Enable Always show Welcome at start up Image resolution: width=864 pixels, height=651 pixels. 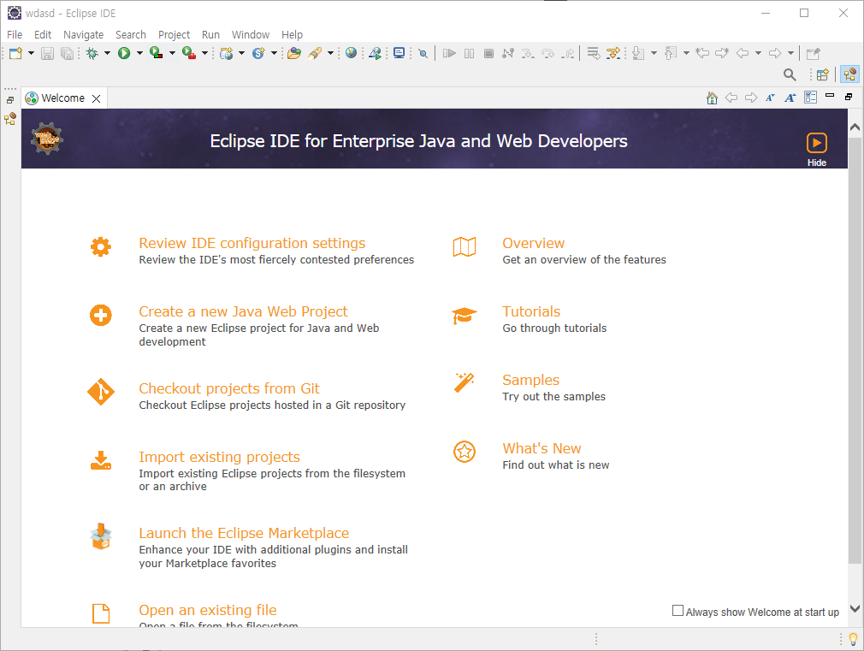point(678,611)
